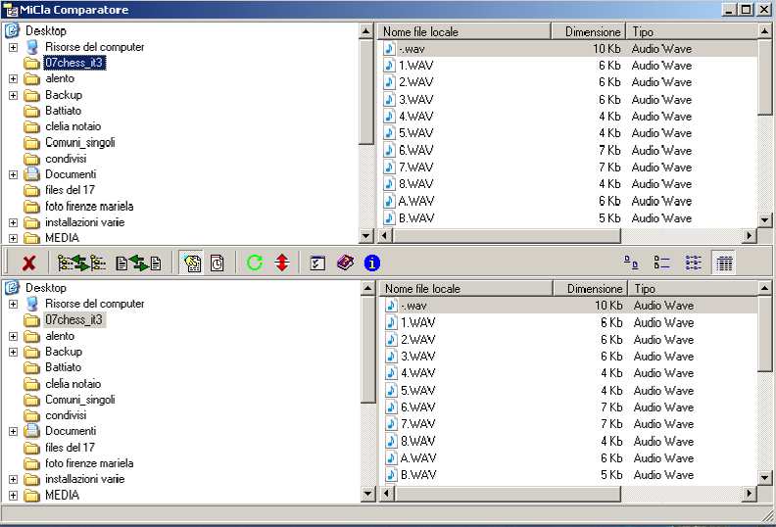776x527 pixels.
Task: Expand the Backup folder in top tree
Action: coord(13,95)
